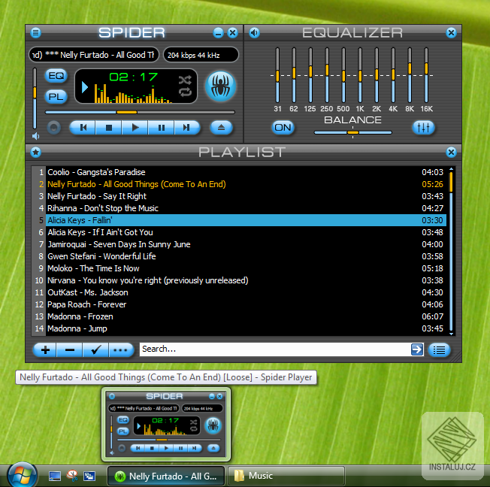Open the equalizer presets button

423,128
